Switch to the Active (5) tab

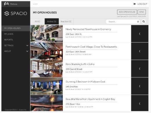pyautogui.click(x=52, y=21)
